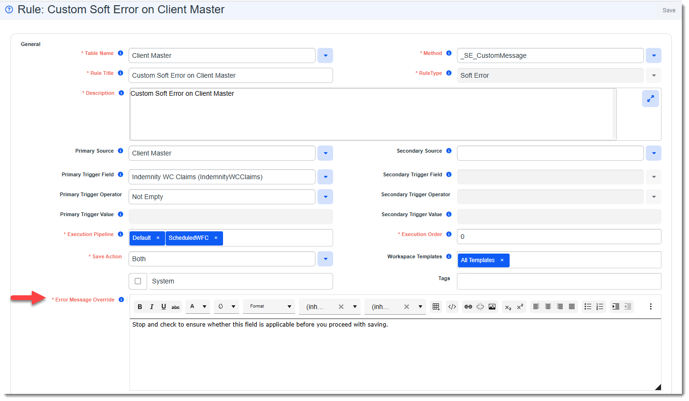Image resolution: width=689 pixels, height=401 pixels.
Task: Toggle italic formatting in the editor
Action: click(152, 307)
